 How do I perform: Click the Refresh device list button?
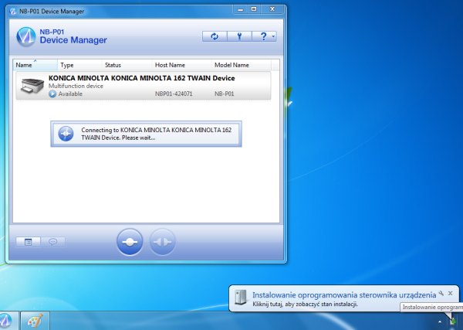tap(215, 36)
